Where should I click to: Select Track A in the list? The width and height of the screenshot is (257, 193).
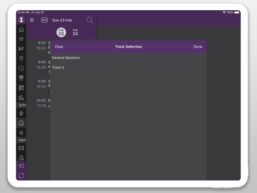click(128, 67)
